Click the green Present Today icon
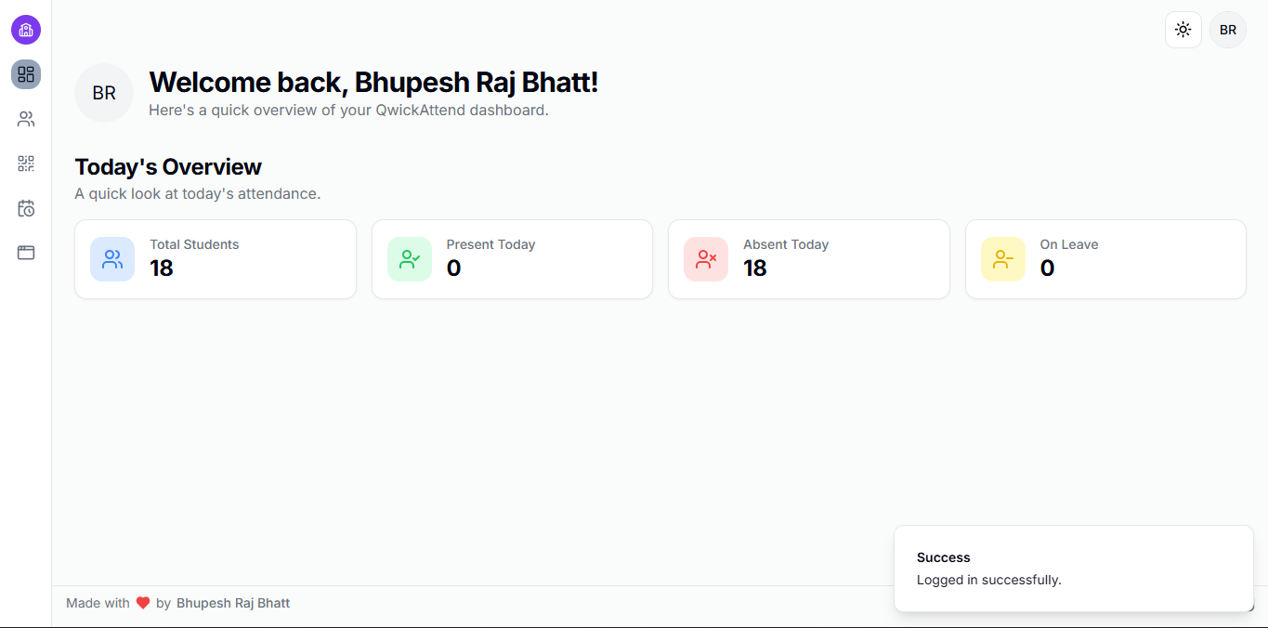 [x=410, y=259]
